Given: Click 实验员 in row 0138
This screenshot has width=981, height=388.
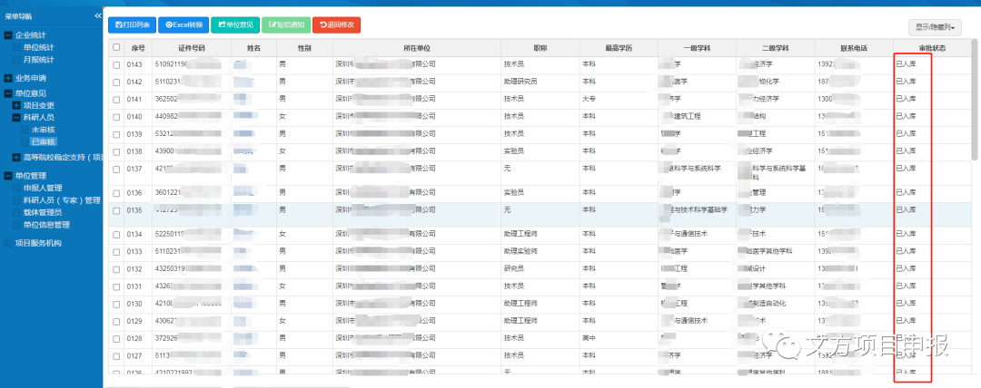Looking at the screenshot, I should 513,151.
